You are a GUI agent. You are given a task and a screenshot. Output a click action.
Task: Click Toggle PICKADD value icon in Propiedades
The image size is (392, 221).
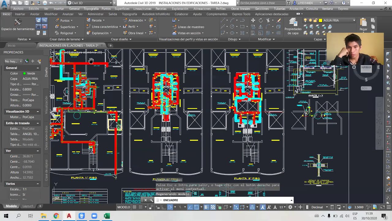pyautogui.click(x=27, y=61)
